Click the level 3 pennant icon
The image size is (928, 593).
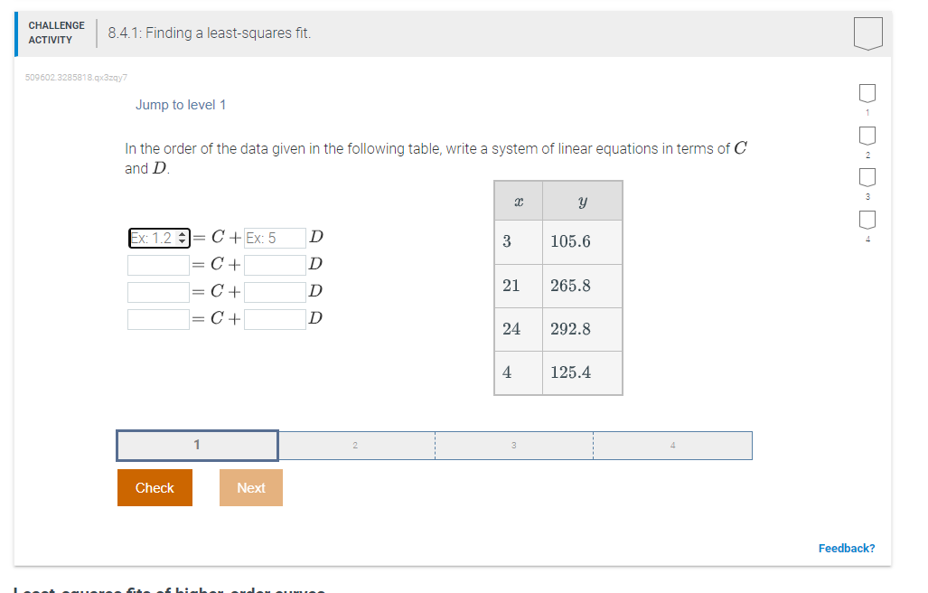[867, 175]
